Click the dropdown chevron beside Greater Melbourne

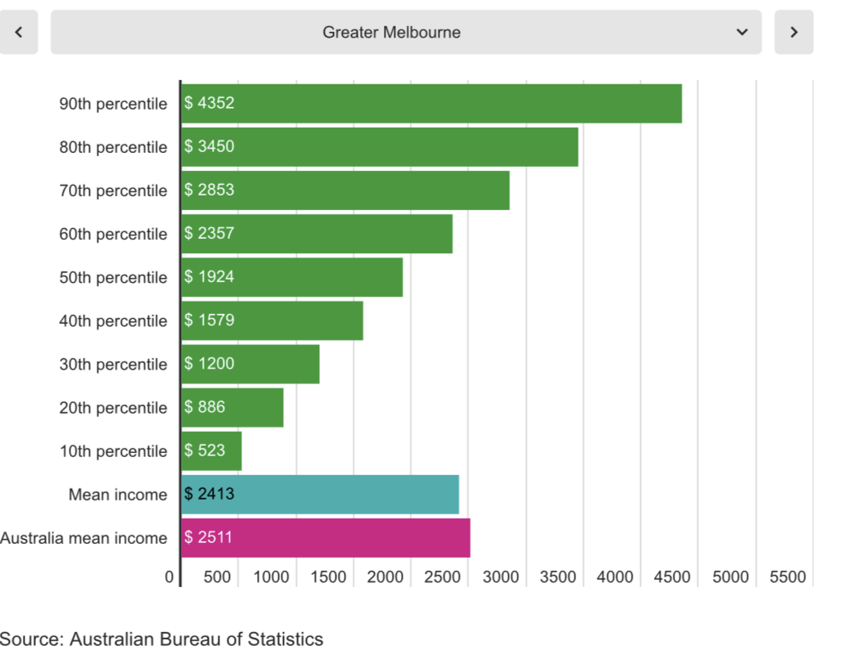pyautogui.click(x=742, y=33)
